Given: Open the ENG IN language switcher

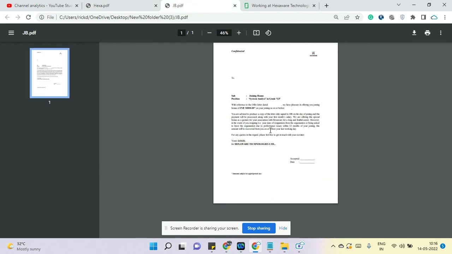Looking at the screenshot, I should pyautogui.click(x=381, y=246).
